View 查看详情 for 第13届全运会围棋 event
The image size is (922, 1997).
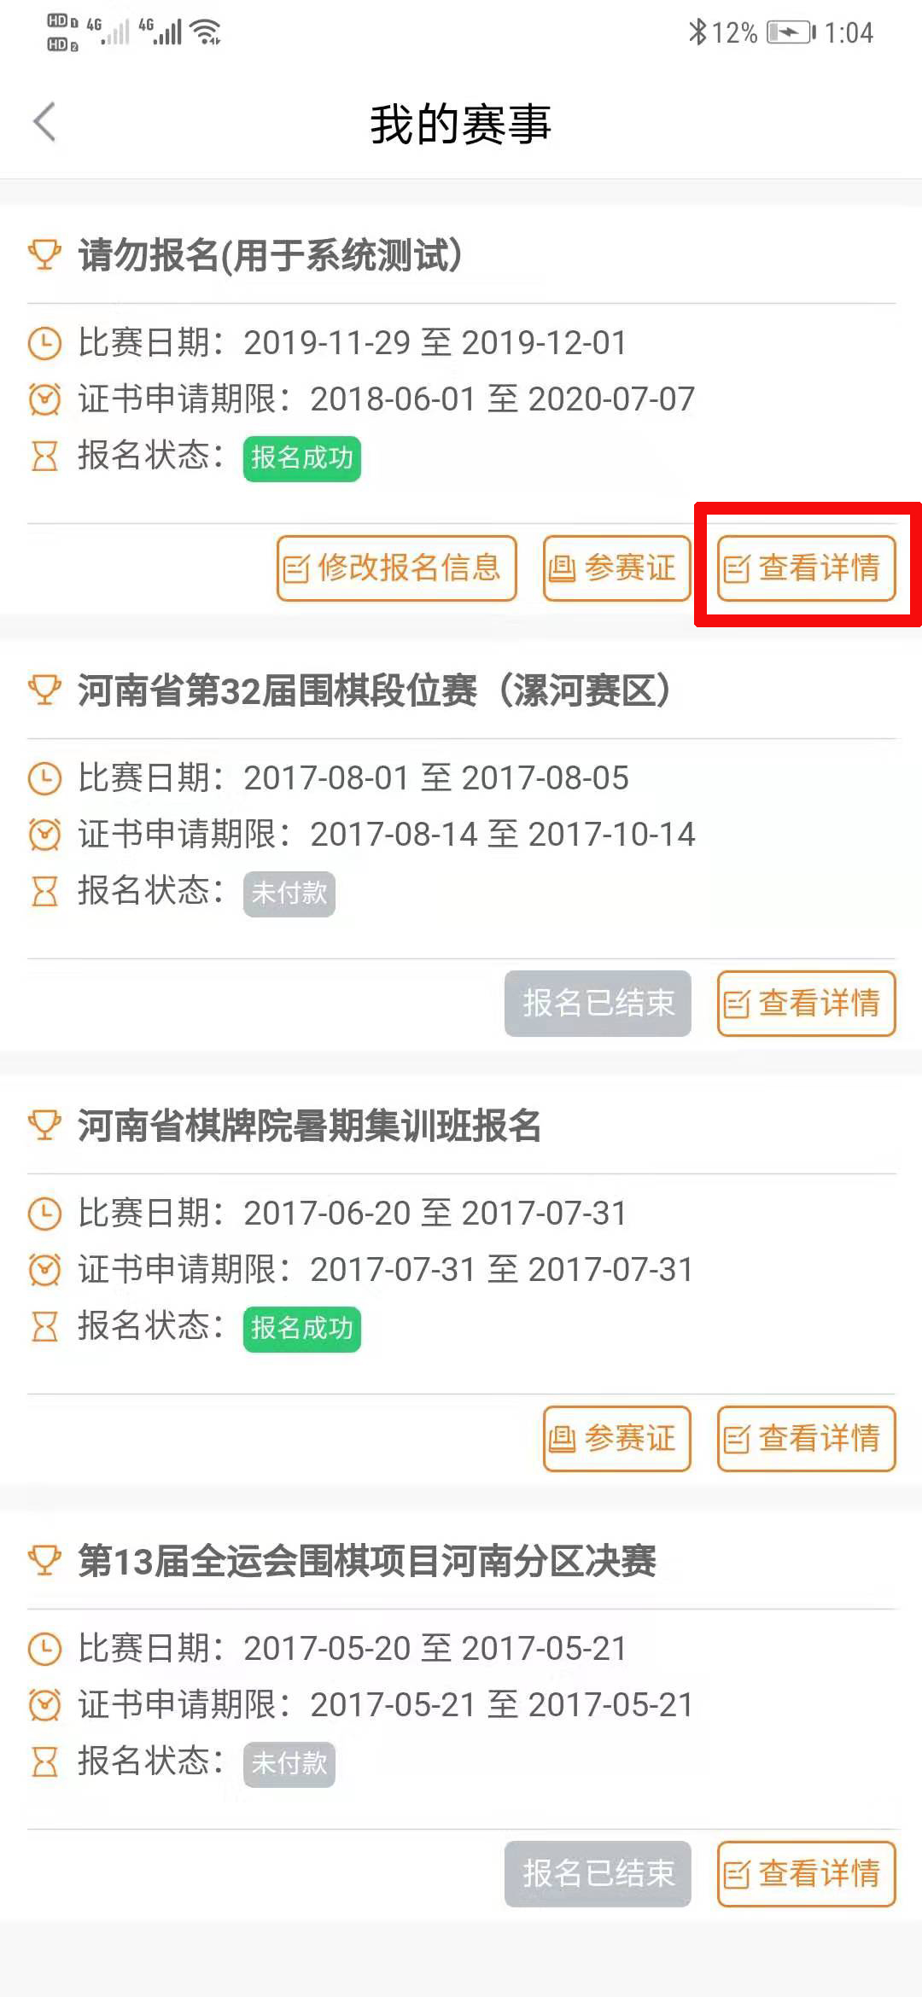point(807,1874)
